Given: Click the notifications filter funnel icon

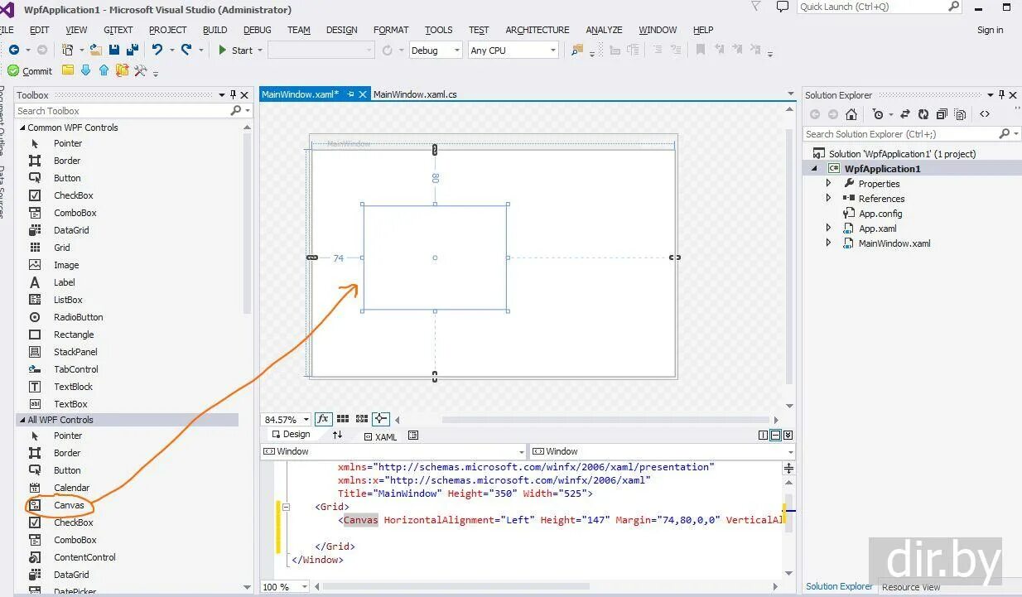Looking at the screenshot, I should pos(755,7).
